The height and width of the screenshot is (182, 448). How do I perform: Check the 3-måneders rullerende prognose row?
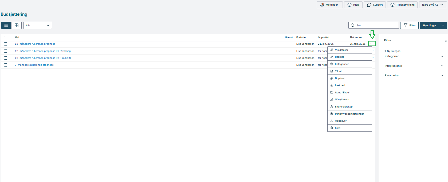pyautogui.click(x=6, y=65)
